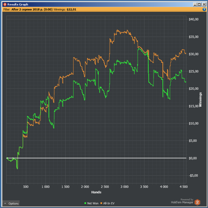Click the "1 500" hands axis label
The width and height of the screenshot is (208, 208).
[65, 187]
